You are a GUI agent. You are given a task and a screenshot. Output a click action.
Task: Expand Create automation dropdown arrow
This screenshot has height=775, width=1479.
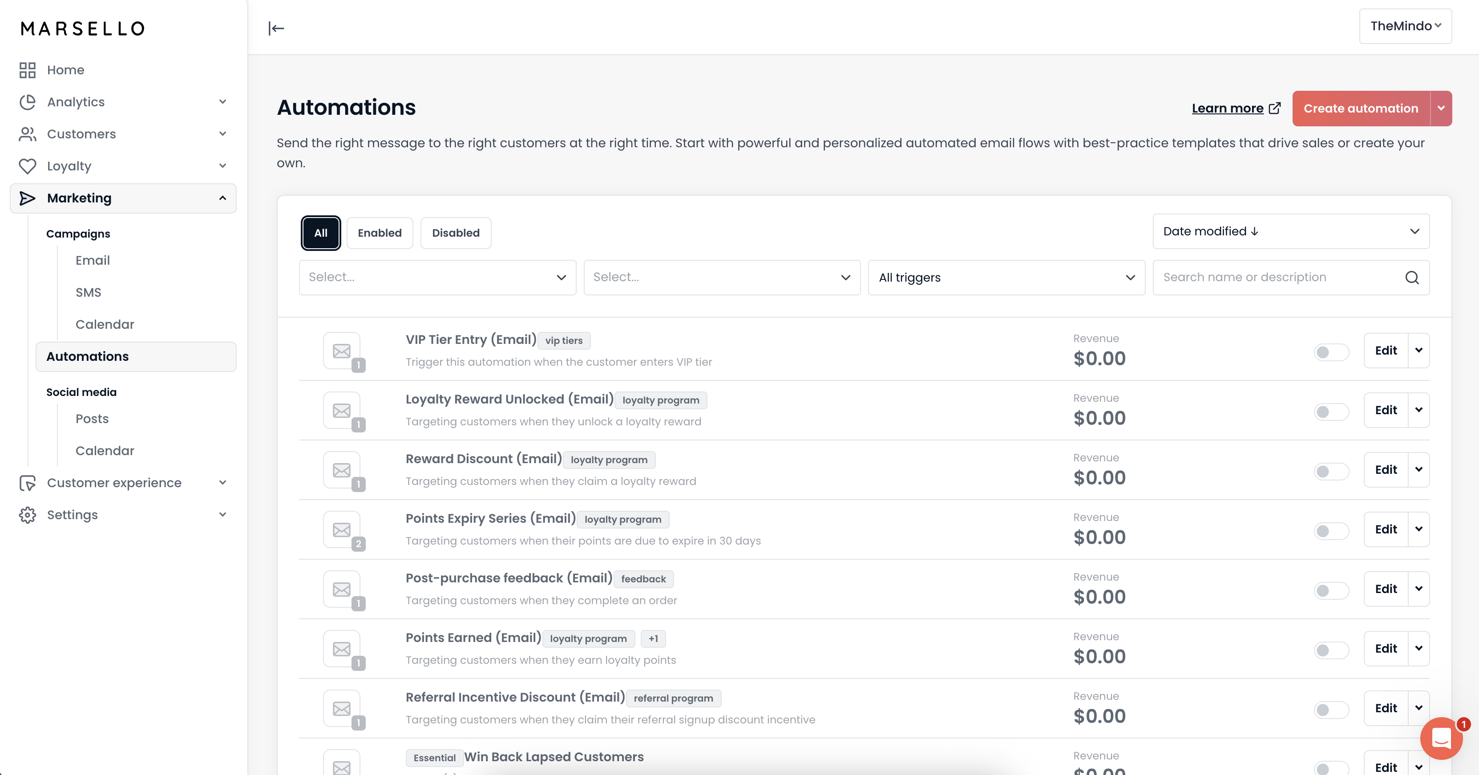[1441, 109]
